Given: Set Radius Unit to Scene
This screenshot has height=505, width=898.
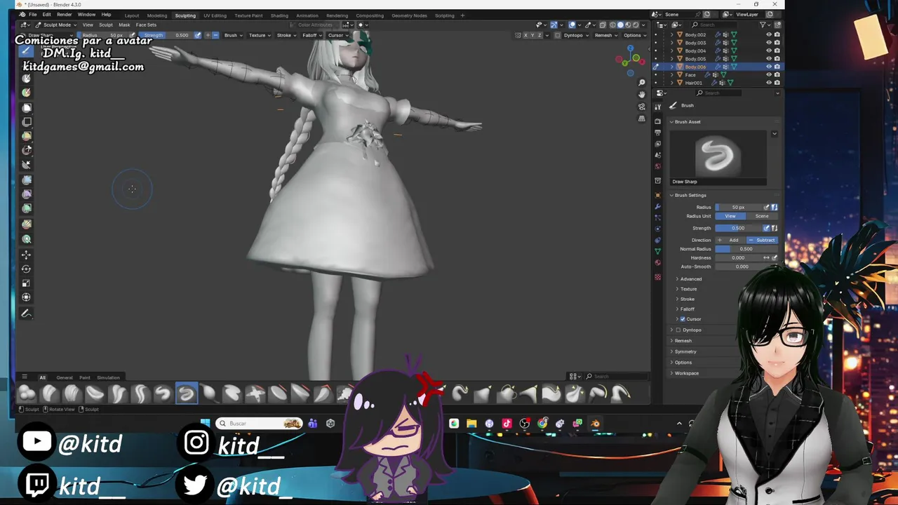Looking at the screenshot, I should point(761,216).
